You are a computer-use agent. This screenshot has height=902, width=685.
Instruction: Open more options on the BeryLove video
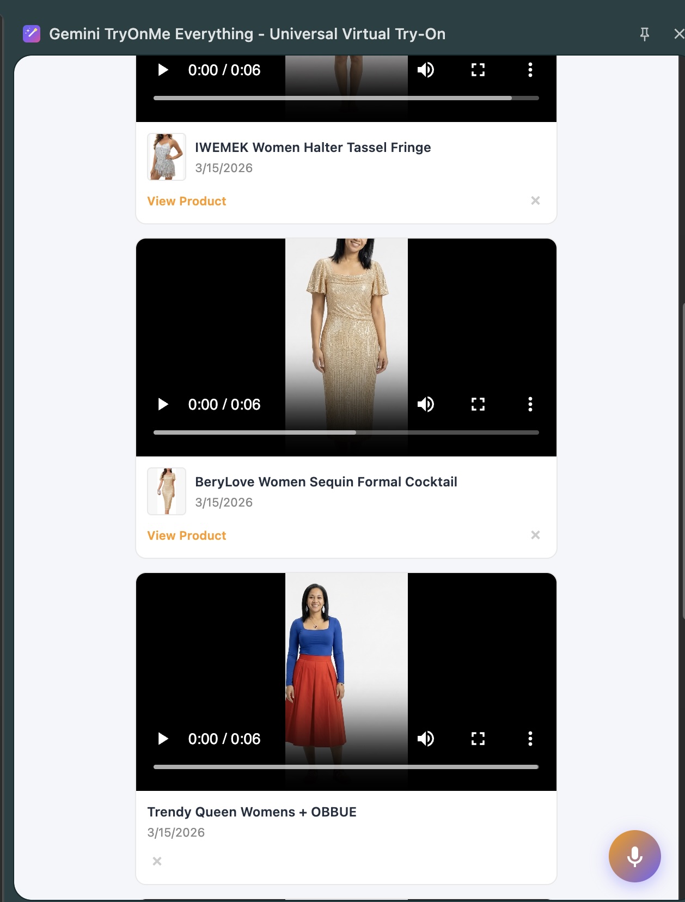pyautogui.click(x=530, y=404)
